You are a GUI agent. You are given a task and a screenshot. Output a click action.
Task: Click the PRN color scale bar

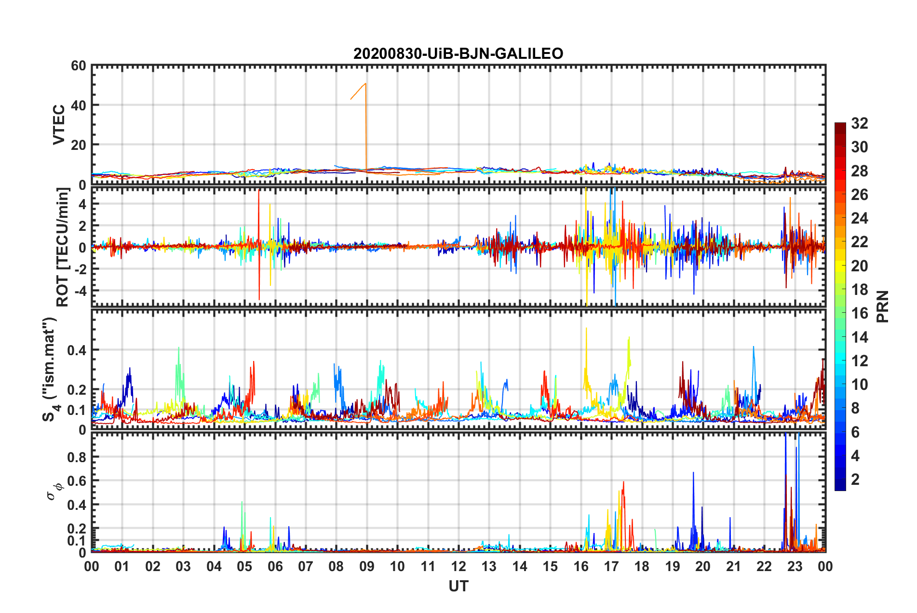click(840, 306)
